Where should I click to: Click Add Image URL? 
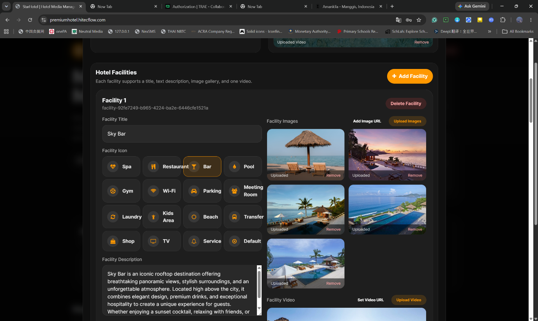(367, 121)
